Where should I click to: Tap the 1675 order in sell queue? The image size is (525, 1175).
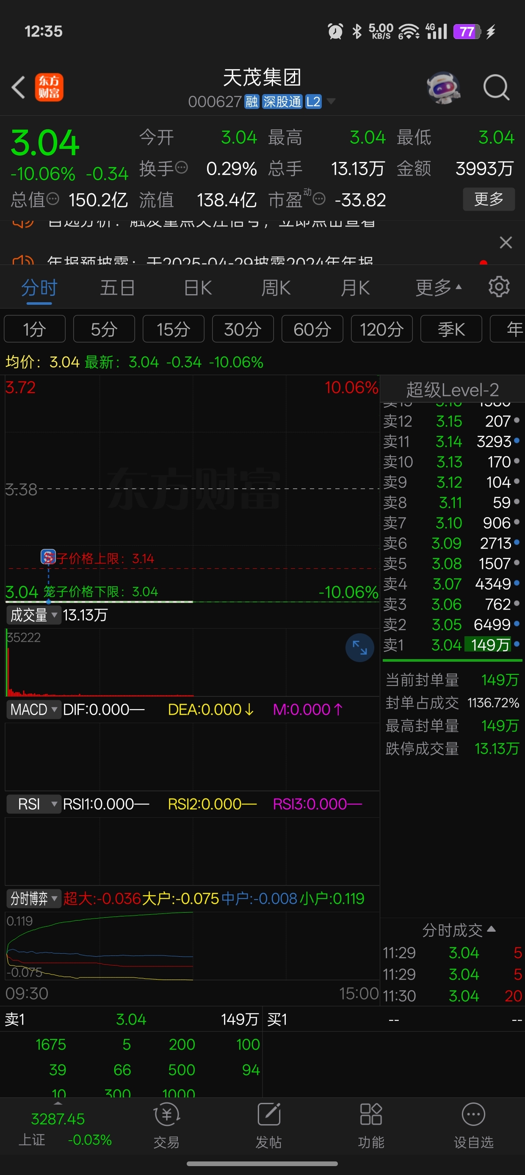tap(50, 1044)
